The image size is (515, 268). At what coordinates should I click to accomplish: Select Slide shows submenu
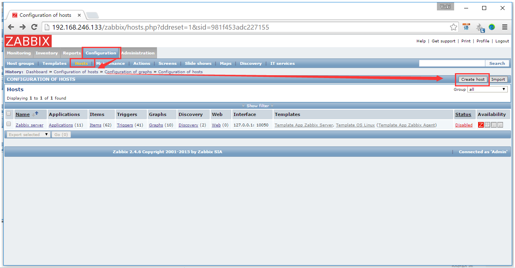click(x=198, y=64)
